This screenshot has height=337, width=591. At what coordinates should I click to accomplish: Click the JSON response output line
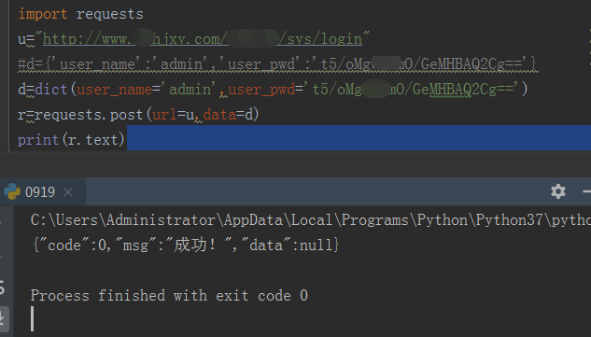pos(185,246)
